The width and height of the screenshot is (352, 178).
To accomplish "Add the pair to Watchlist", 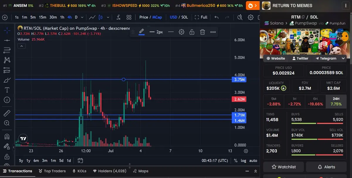I will (284, 167).
